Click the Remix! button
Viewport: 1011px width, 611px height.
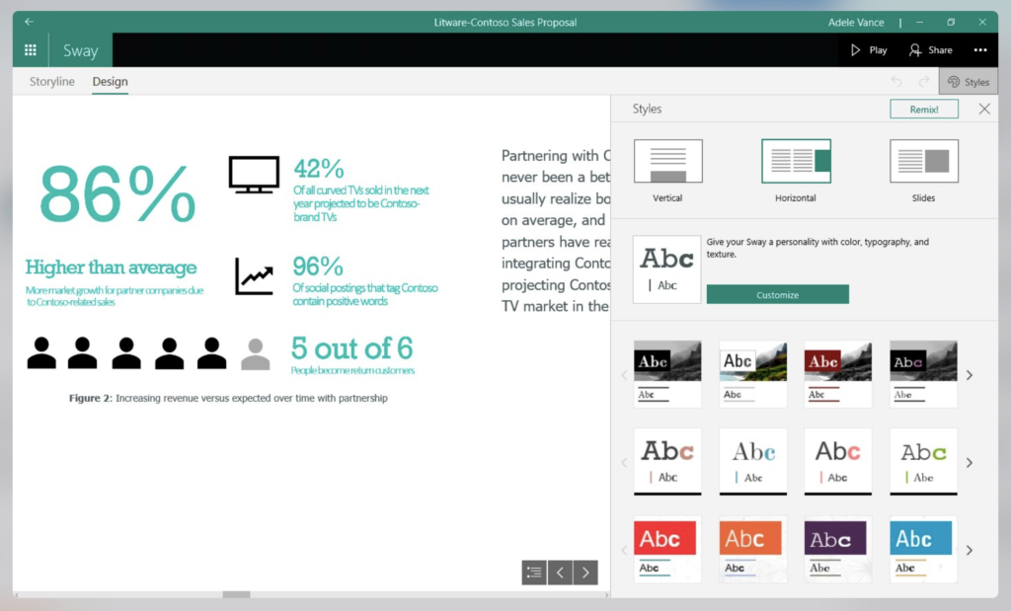924,109
